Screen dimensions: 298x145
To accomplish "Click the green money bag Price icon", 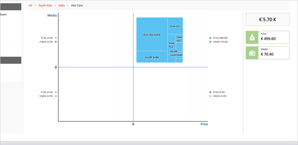I will coord(252,37).
